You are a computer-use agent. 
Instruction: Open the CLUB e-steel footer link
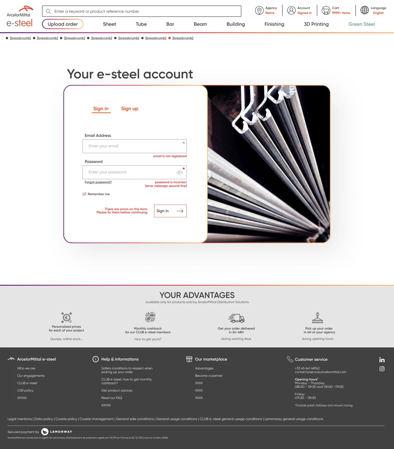click(x=27, y=383)
